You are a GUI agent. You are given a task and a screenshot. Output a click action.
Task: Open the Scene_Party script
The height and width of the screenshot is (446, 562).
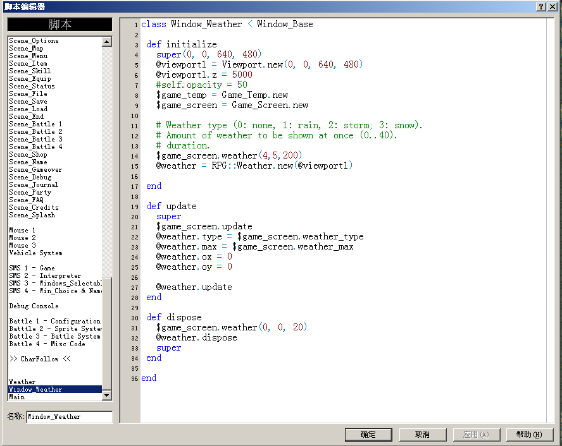(x=30, y=193)
